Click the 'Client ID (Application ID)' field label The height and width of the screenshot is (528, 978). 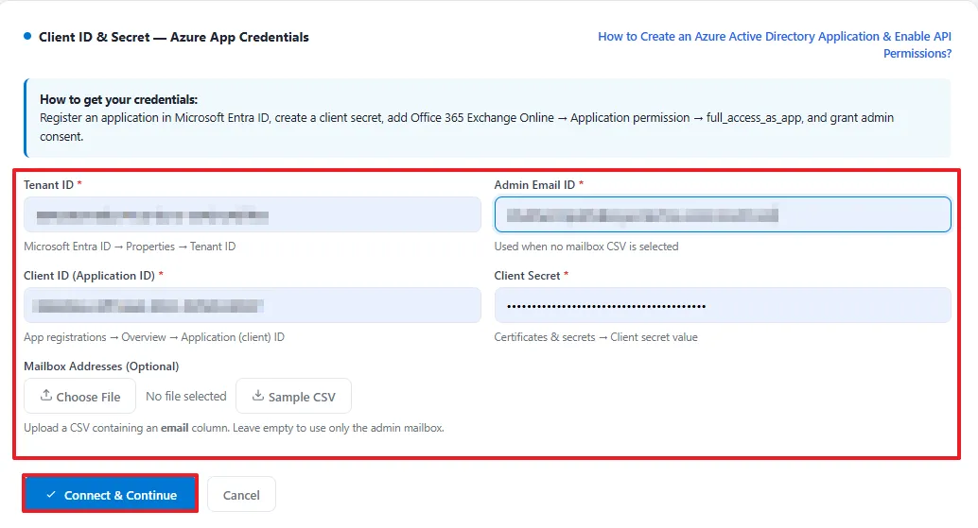(x=89, y=276)
